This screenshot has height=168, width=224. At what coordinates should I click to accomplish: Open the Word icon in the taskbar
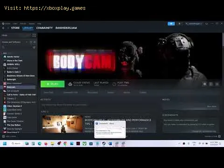[110, 143]
